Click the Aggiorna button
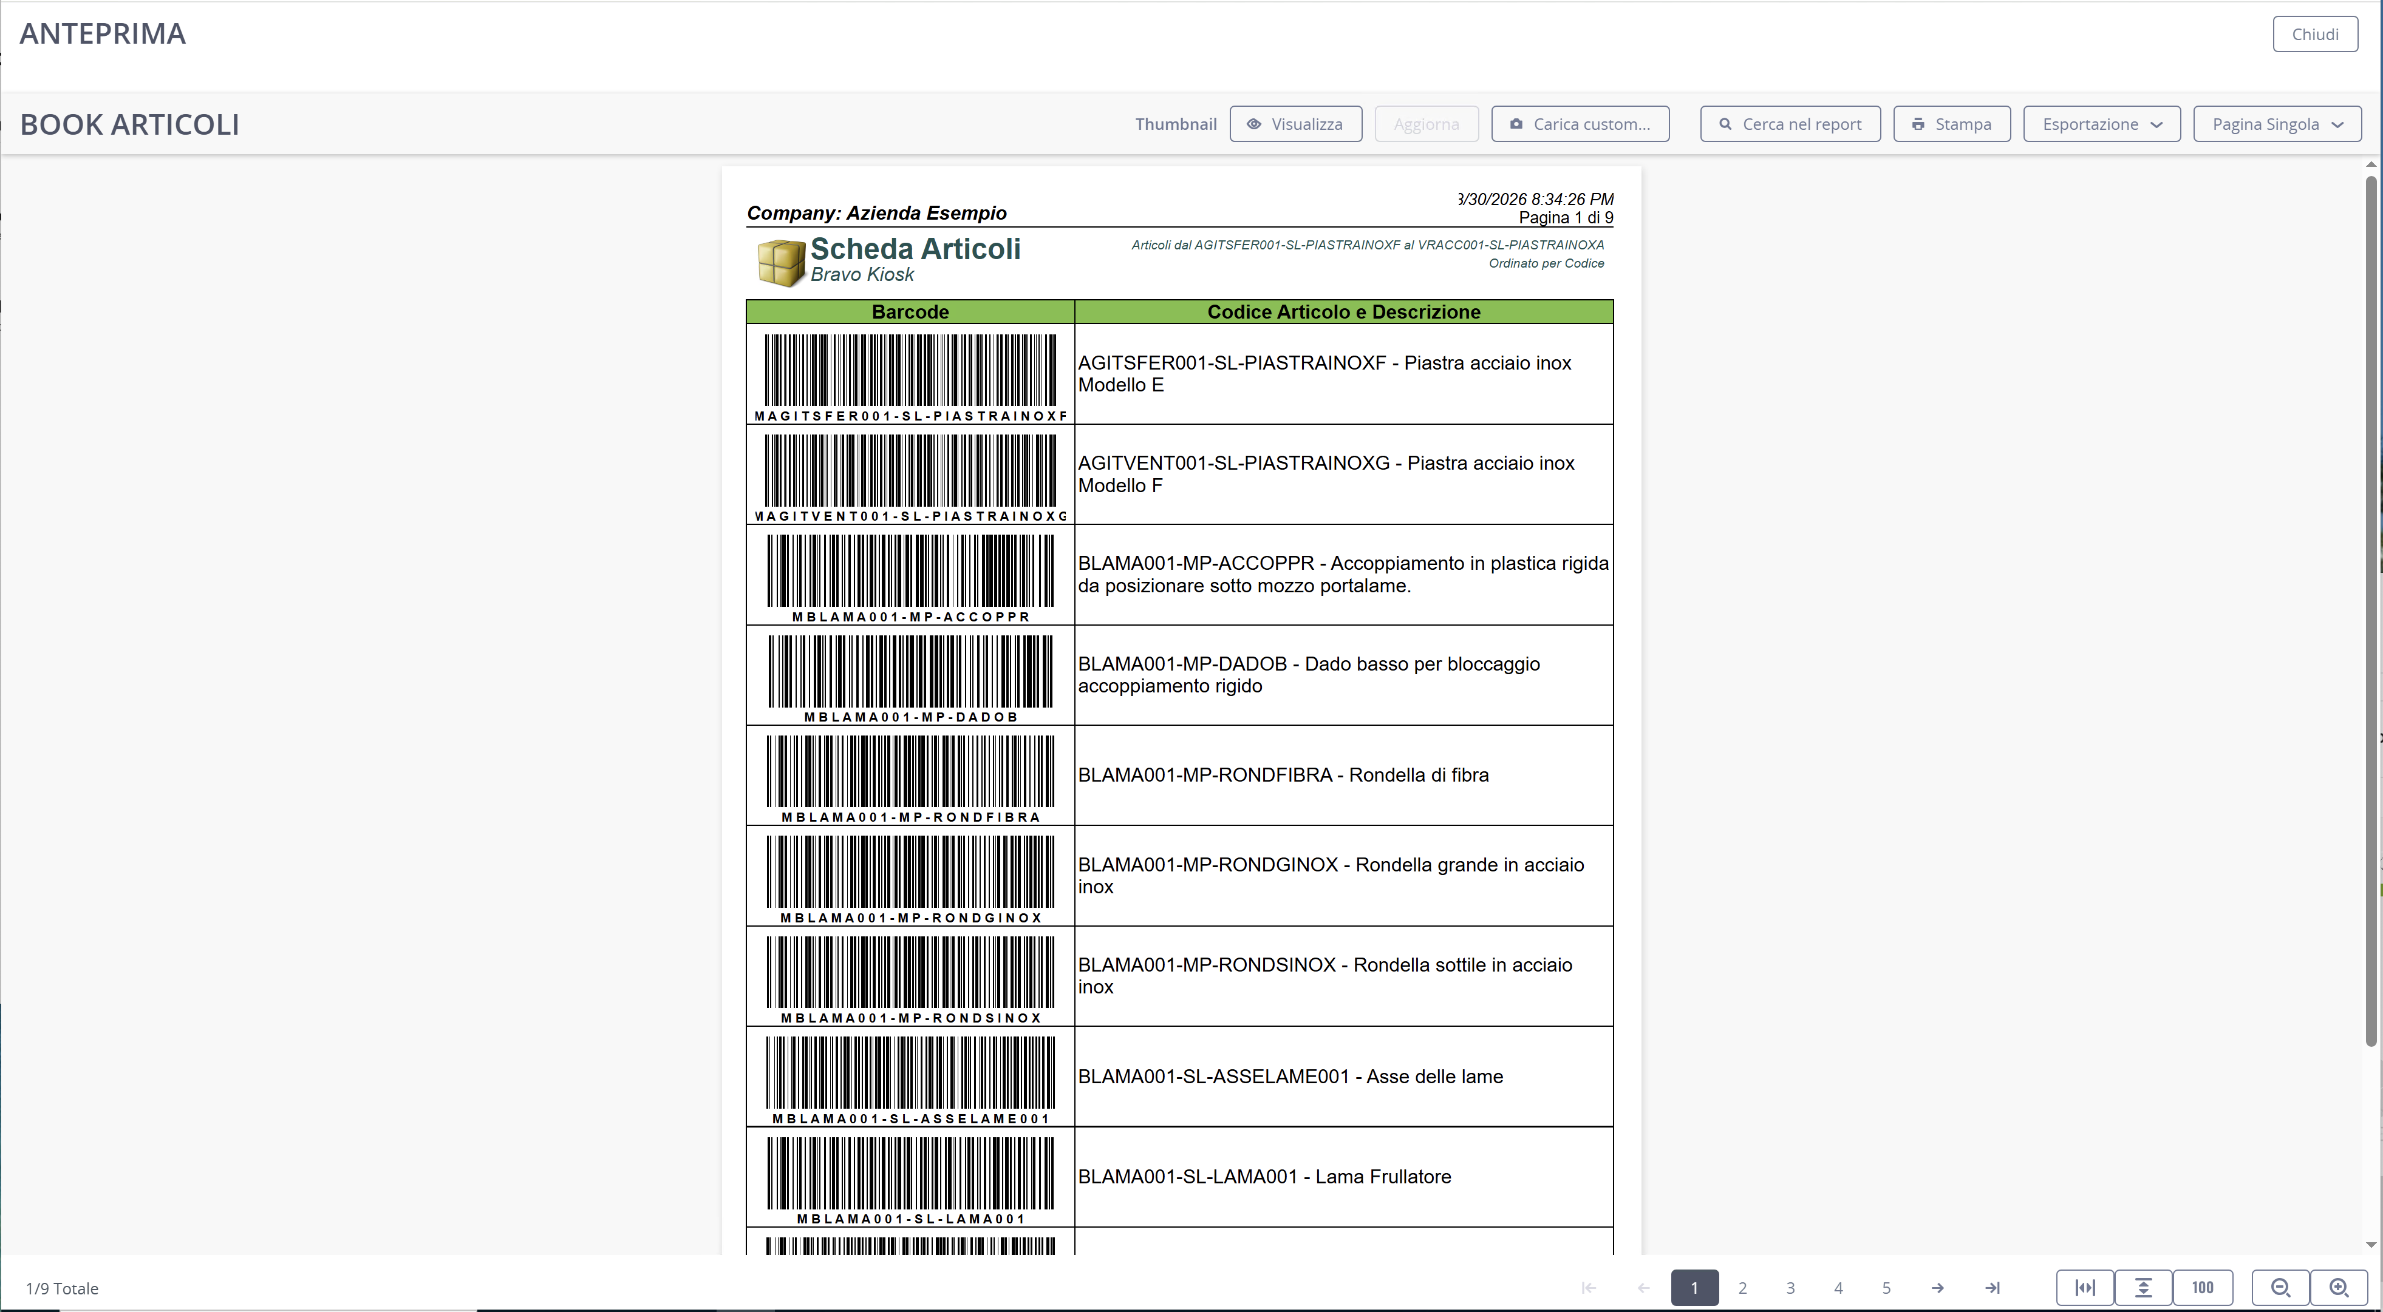Image resolution: width=2383 pixels, height=1312 pixels. [1427, 124]
